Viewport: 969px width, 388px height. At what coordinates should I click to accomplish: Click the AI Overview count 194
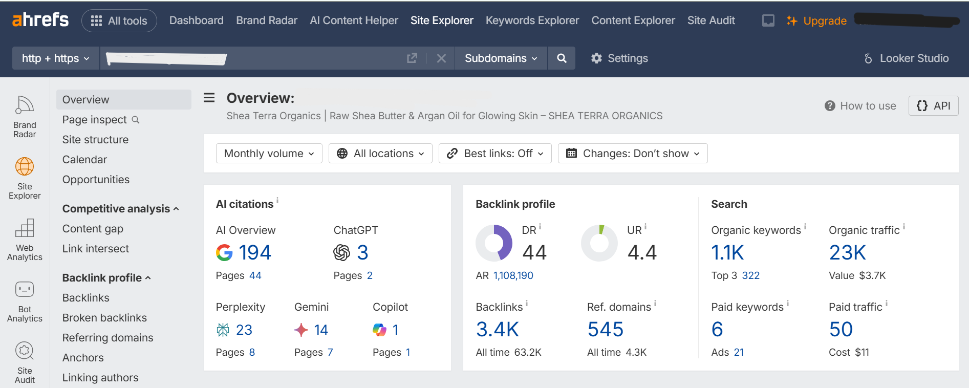tap(255, 252)
